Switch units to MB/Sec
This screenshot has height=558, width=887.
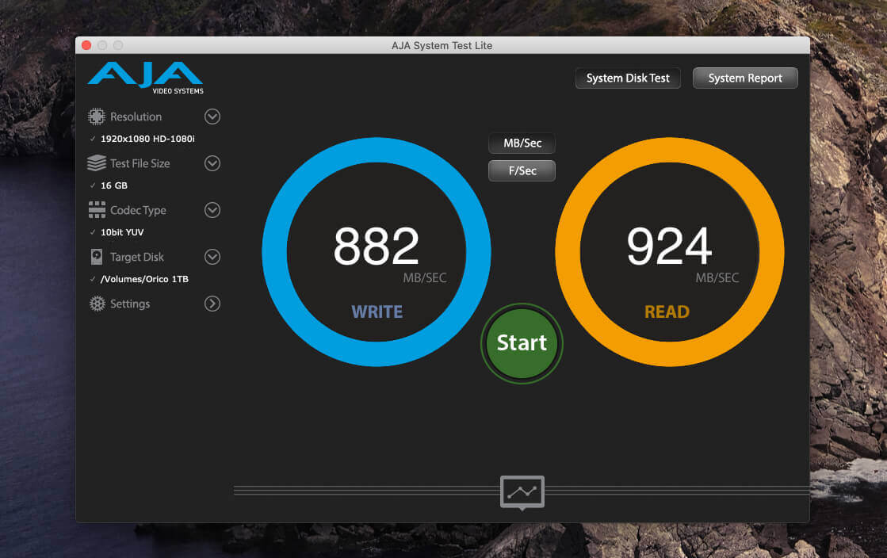[522, 143]
